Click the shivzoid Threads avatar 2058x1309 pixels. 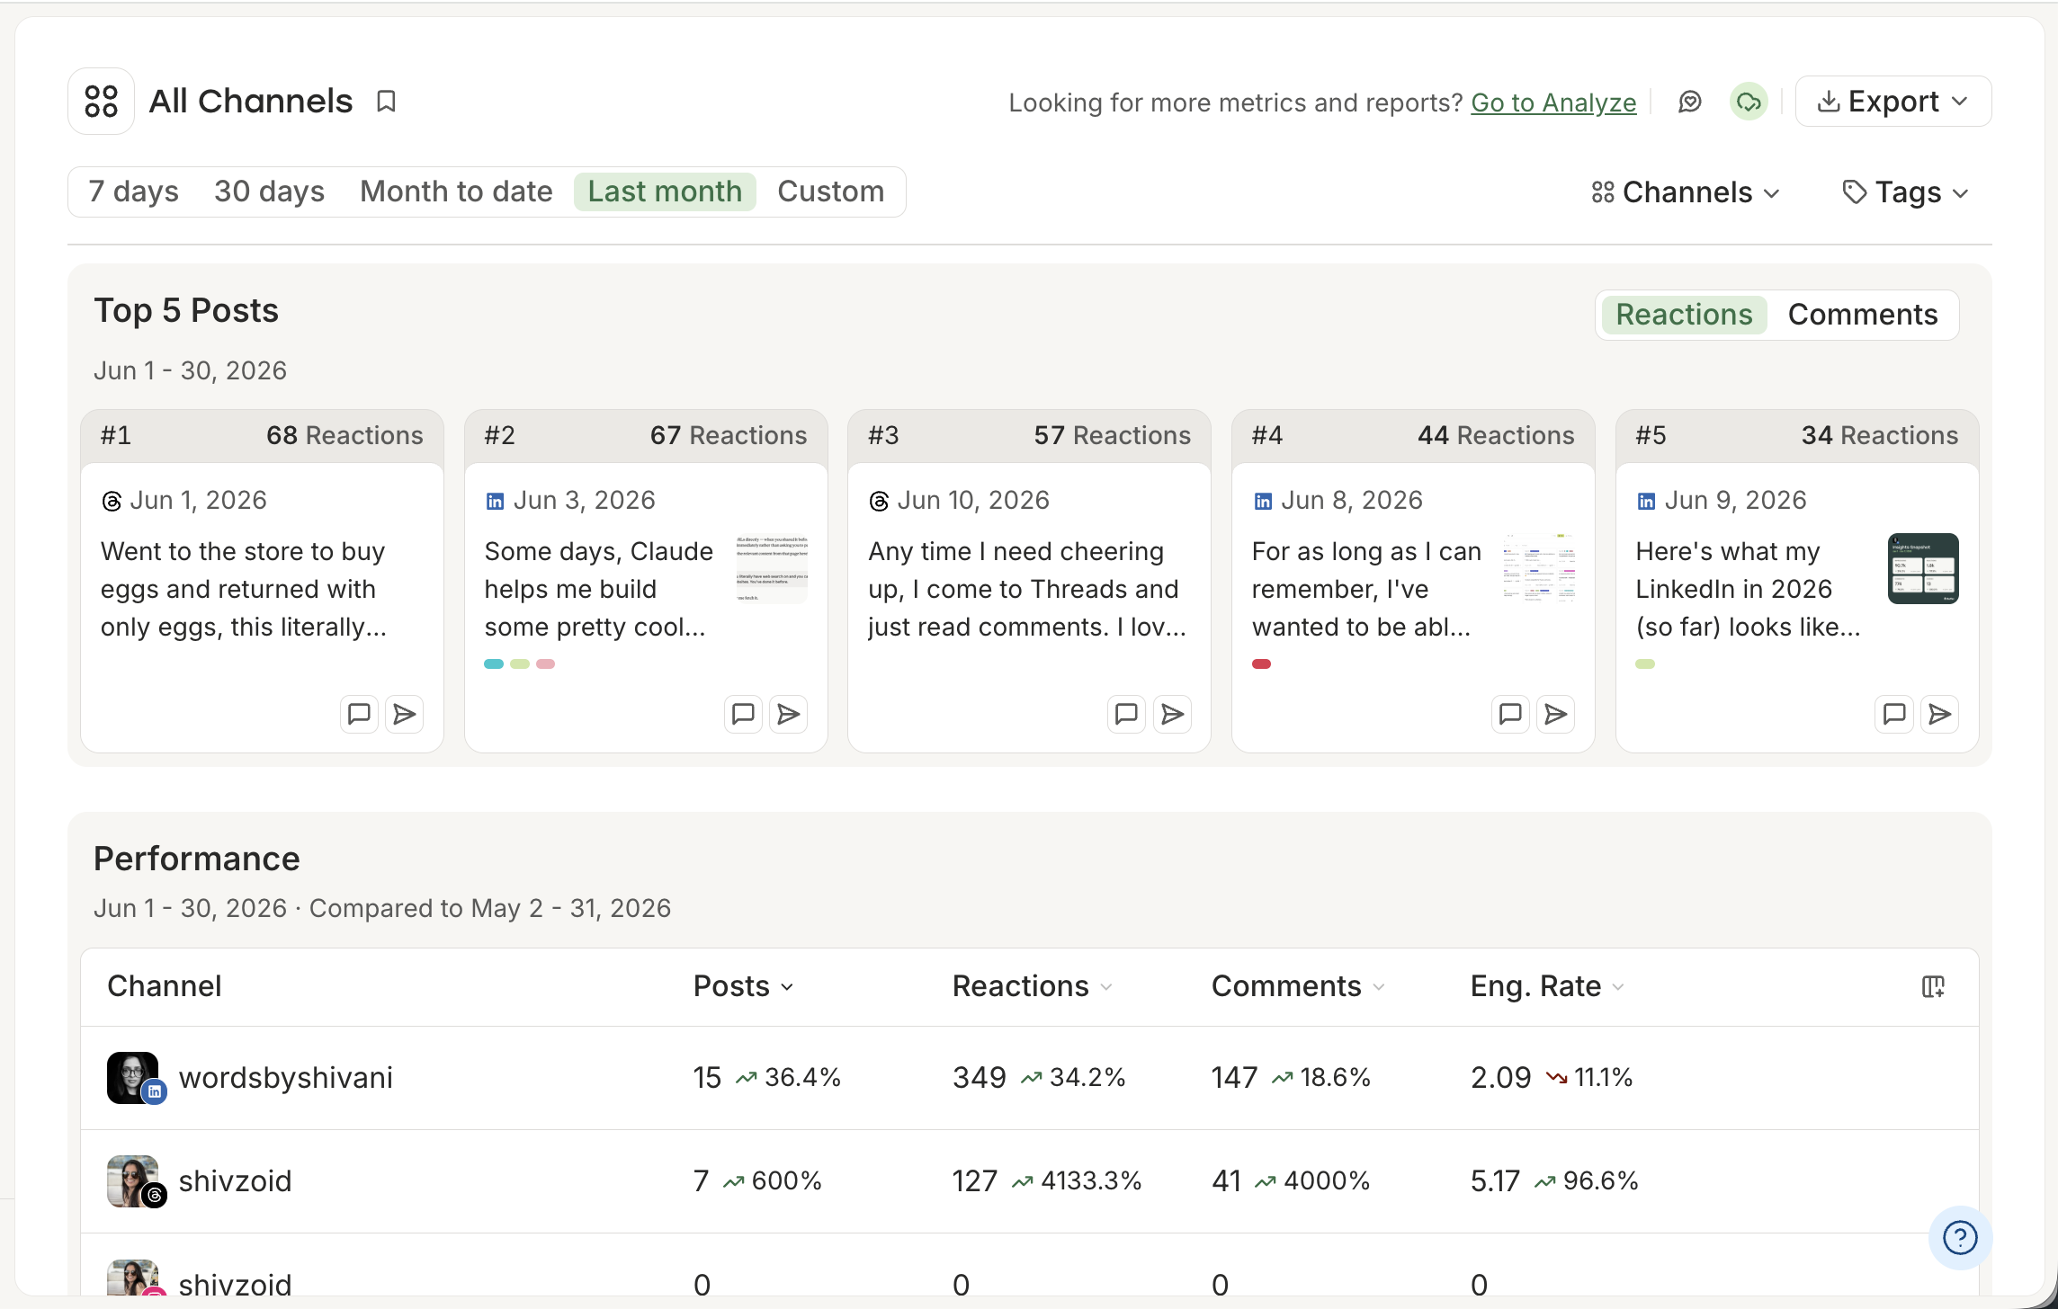[x=135, y=1181]
